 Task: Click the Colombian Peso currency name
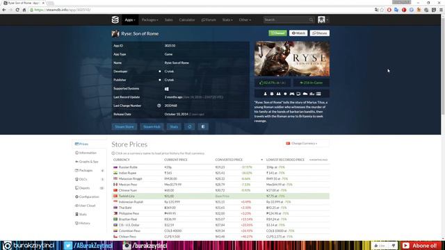click(129, 231)
